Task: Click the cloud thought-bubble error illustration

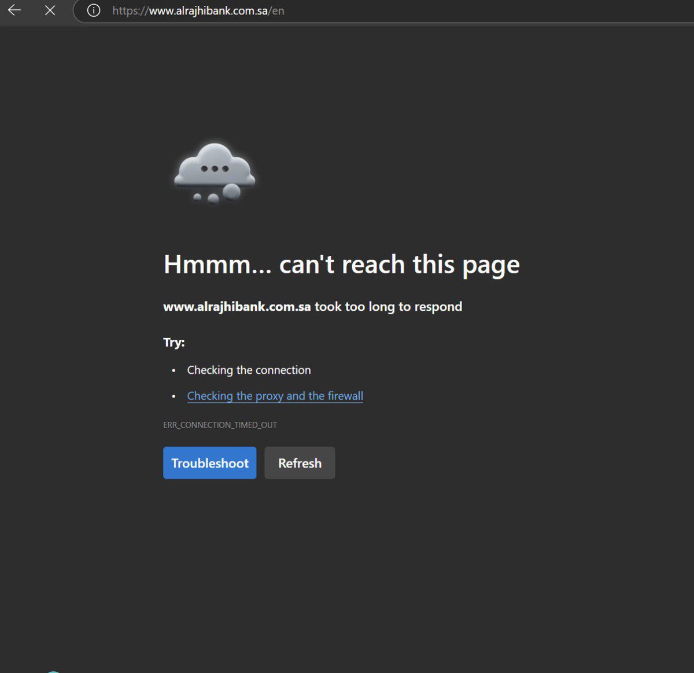Action: pos(215,173)
